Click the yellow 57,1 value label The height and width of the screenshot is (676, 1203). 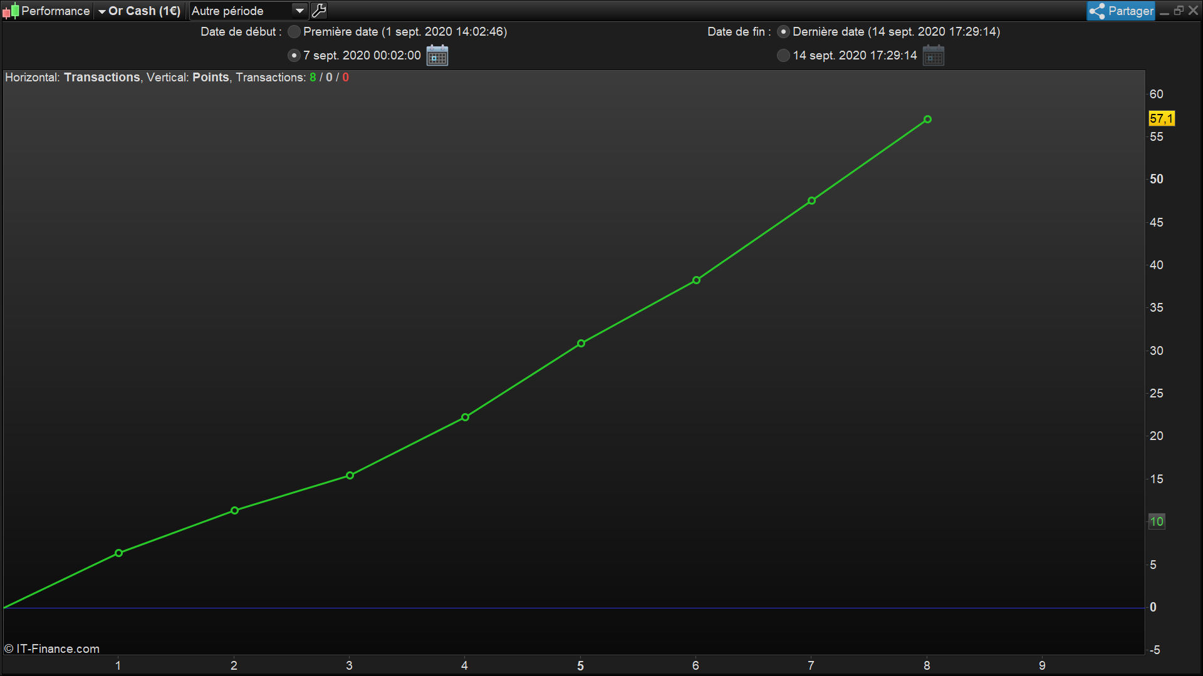coord(1161,118)
